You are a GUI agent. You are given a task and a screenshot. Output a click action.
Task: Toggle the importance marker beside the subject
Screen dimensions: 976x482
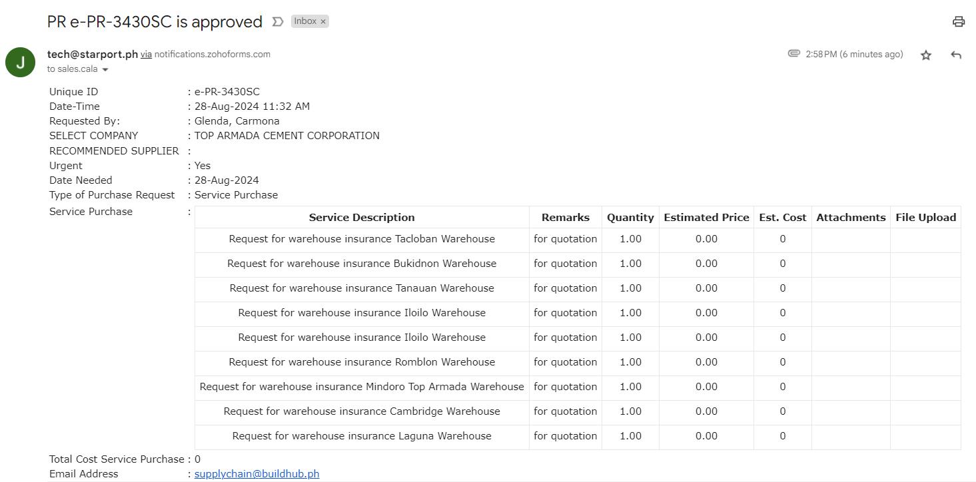tap(277, 22)
